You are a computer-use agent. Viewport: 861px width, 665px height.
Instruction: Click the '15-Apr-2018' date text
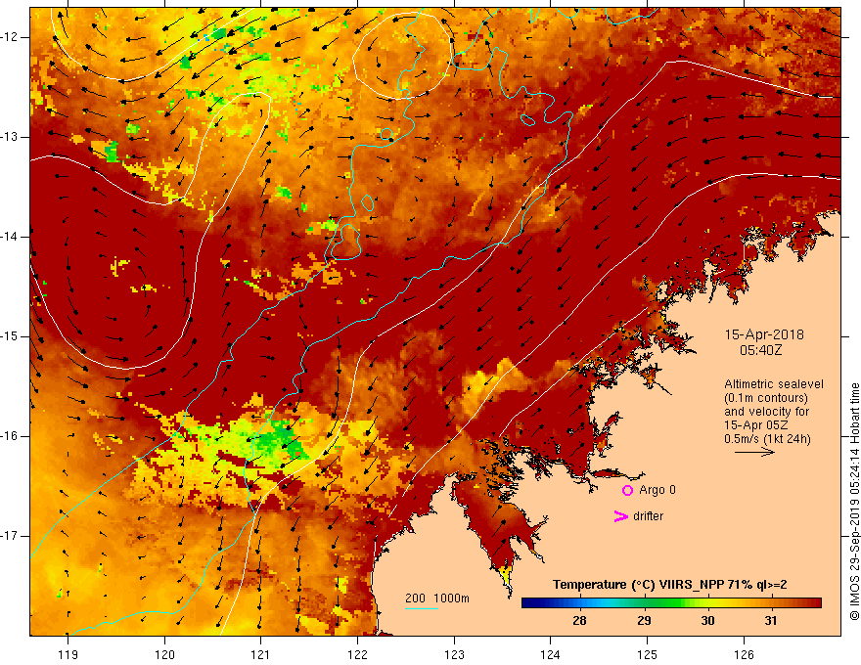pos(764,334)
